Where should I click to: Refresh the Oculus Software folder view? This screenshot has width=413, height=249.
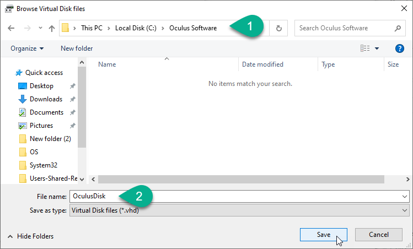[x=278, y=28]
